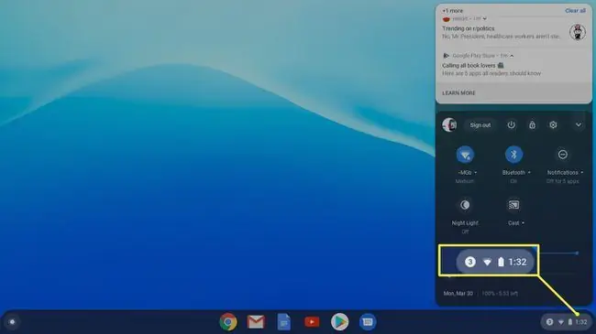
Task: Expand the Cast device options arrow
Action: click(x=523, y=223)
